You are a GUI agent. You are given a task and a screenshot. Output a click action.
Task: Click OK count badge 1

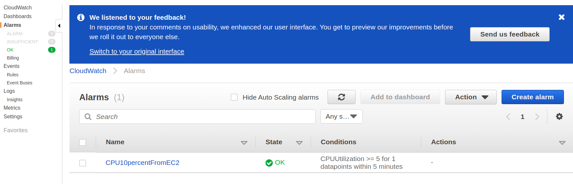tap(52, 50)
